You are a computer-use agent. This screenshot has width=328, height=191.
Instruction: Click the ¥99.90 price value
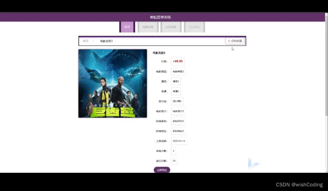(x=178, y=61)
